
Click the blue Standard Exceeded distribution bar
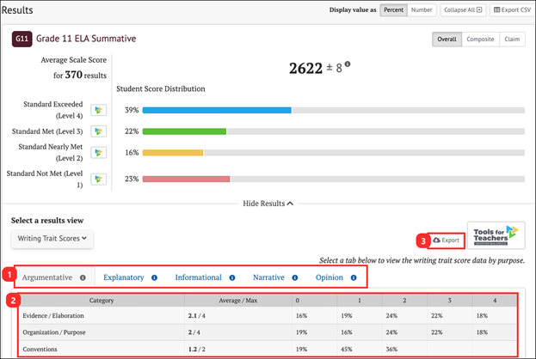(x=217, y=110)
